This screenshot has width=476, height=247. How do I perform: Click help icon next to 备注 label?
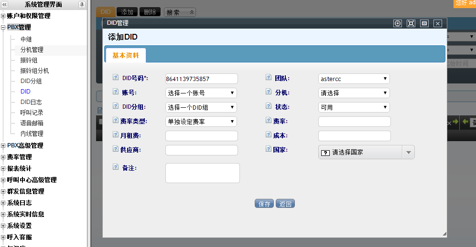(115, 167)
